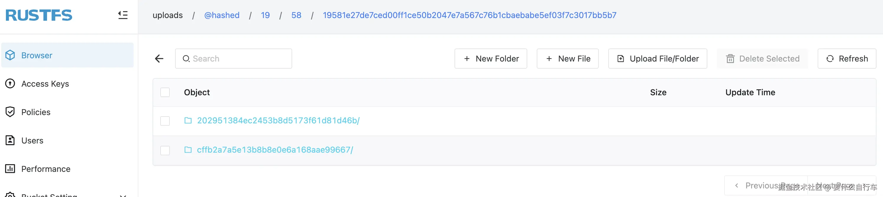Screen dimensions: 883x197
Task: Go to the Users menu item
Action: tap(32, 141)
